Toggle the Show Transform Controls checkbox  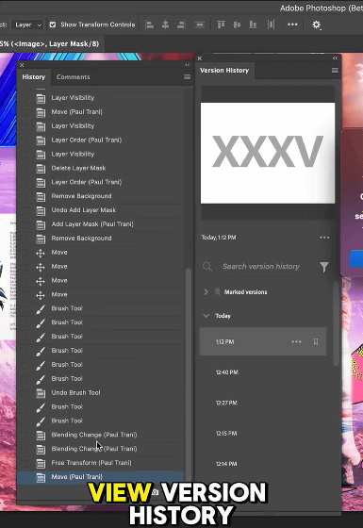pos(53,25)
